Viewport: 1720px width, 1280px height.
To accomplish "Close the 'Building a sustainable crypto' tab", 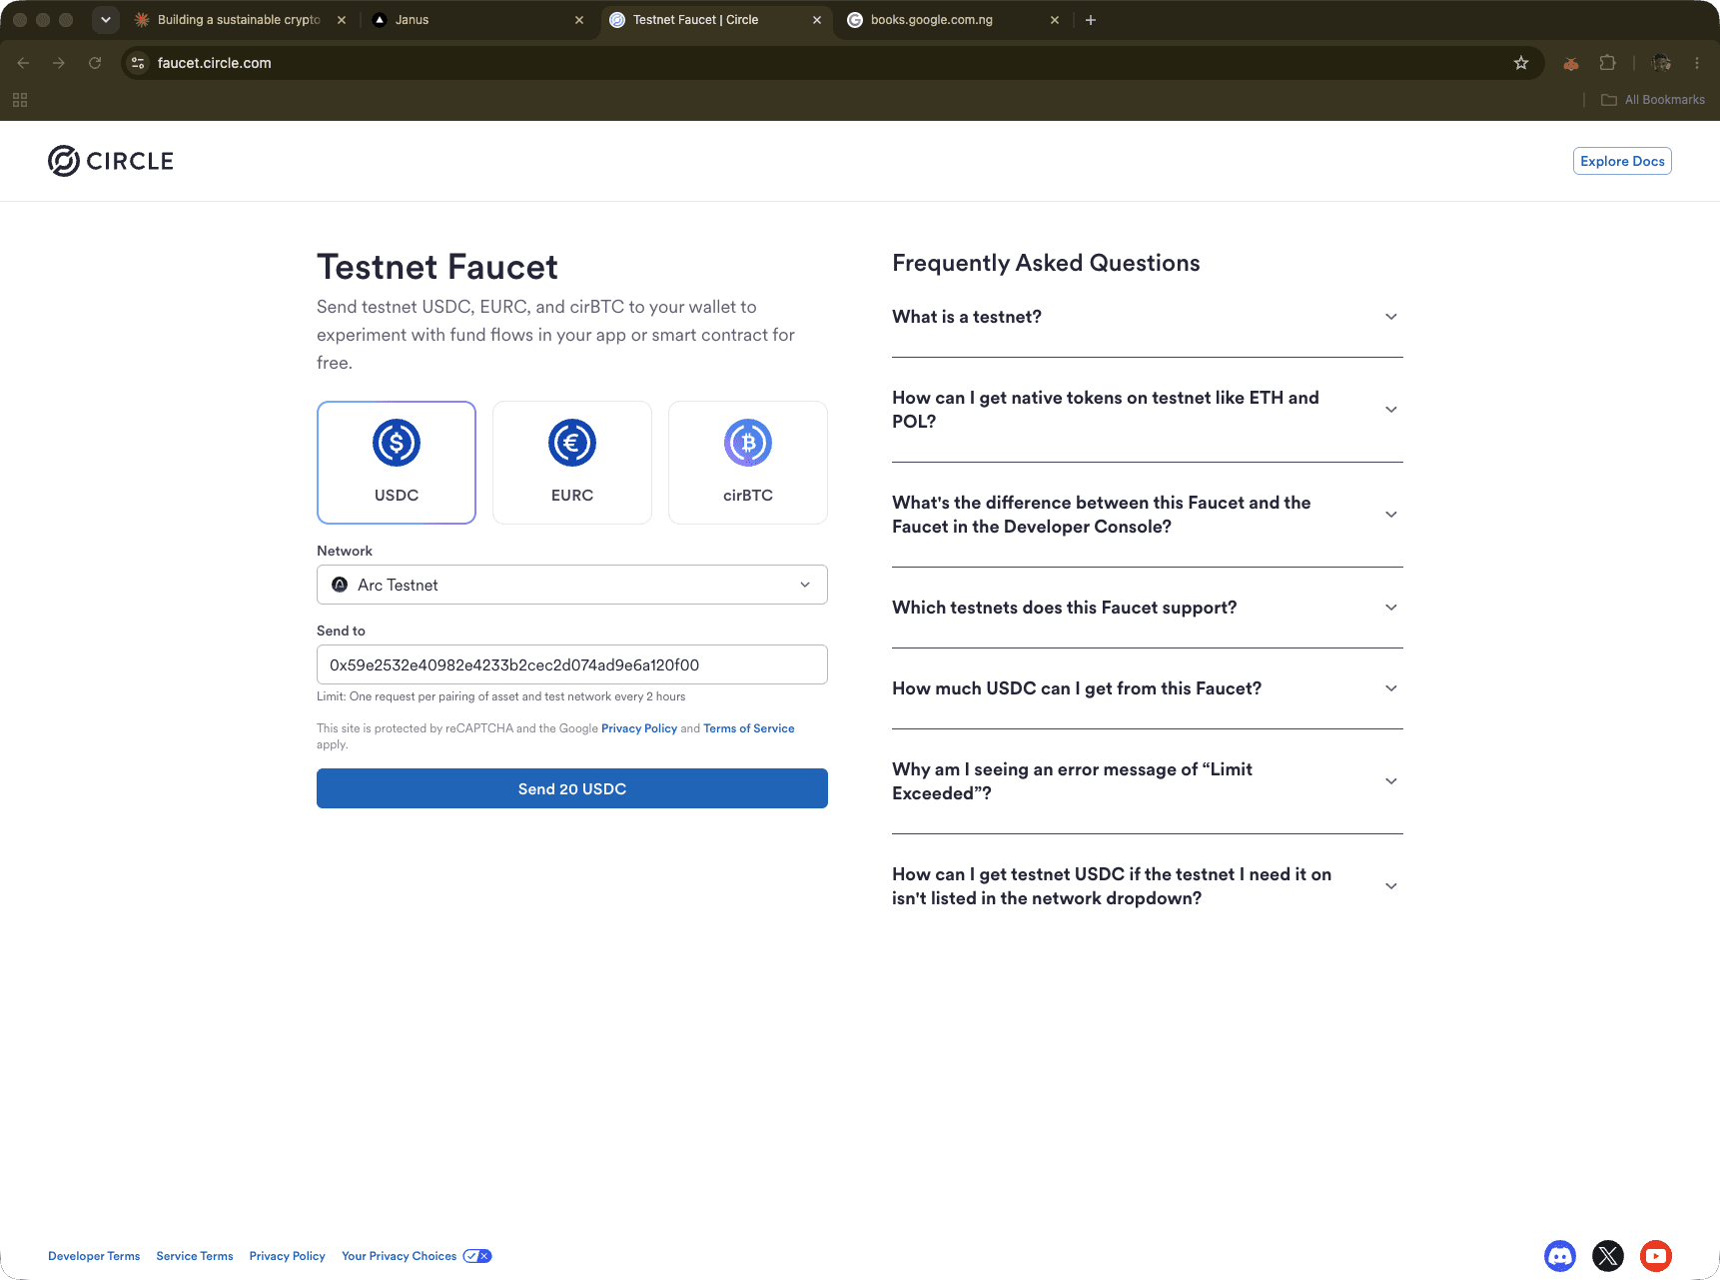I will (342, 20).
